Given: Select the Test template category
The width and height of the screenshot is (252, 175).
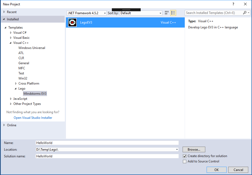Looking at the screenshot, I should coord(21,73).
